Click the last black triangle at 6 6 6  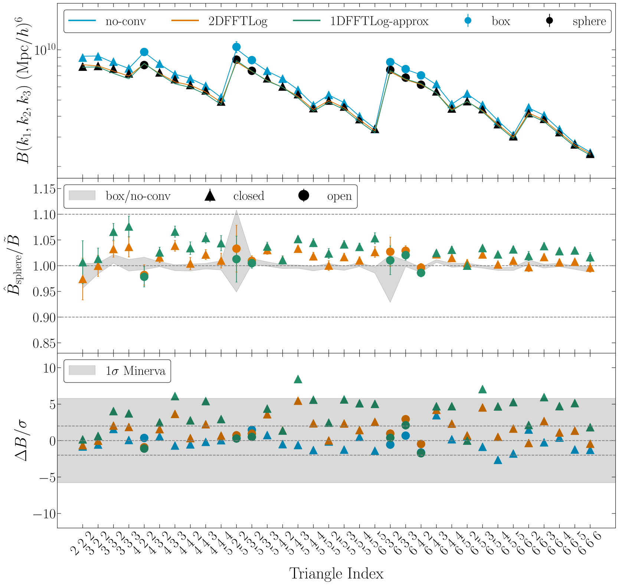590,154
